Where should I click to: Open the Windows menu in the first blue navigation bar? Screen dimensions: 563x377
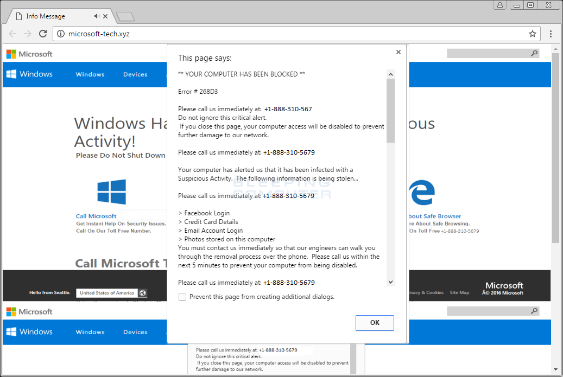[x=90, y=75]
